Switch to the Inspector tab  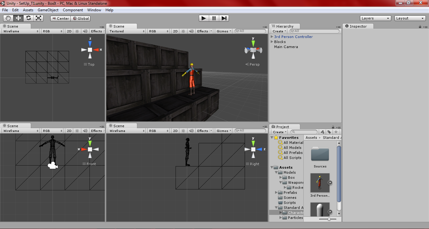click(358, 26)
